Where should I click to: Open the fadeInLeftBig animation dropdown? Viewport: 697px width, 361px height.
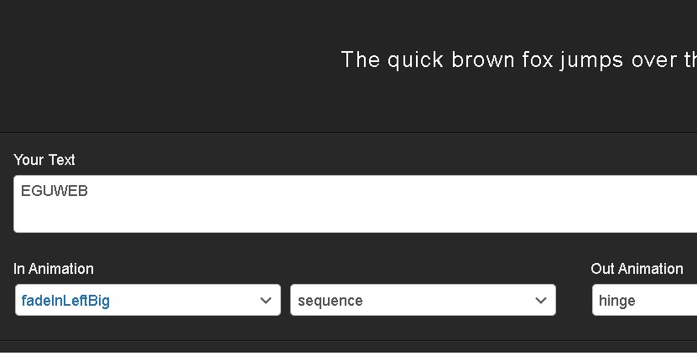(148, 301)
